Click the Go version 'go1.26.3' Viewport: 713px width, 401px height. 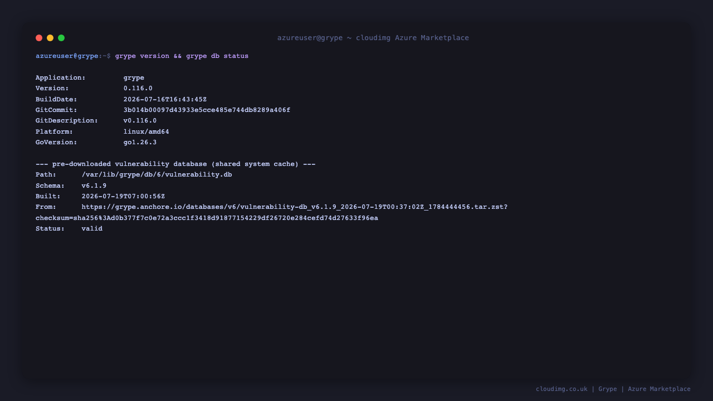140,143
